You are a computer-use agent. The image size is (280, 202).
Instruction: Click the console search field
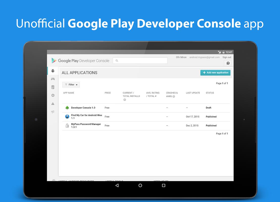coord(140,61)
